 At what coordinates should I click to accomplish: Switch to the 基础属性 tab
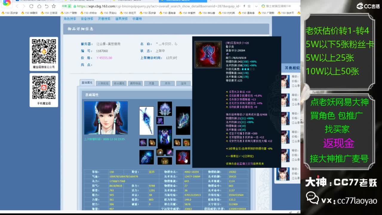click(x=87, y=83)
